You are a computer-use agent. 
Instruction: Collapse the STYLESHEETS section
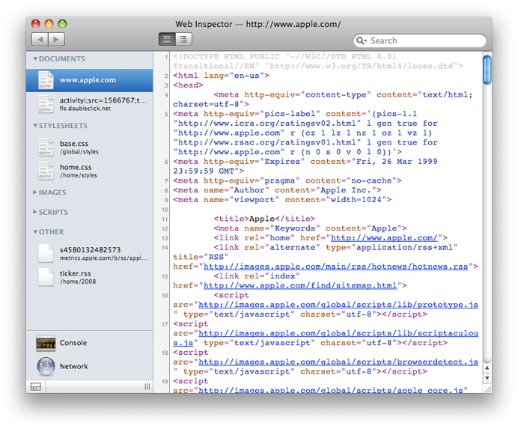click(x=35, y=126)
